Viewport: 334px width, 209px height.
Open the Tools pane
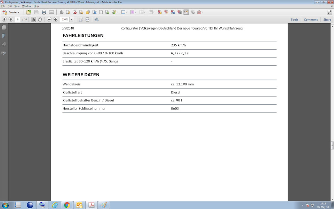pyautogui.click(x=294, y=20)
